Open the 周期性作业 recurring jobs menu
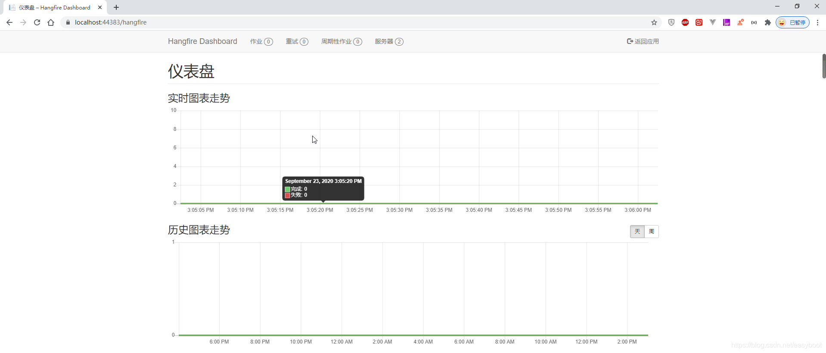This screenshot has width=826, height=353. tap(342, 41)
